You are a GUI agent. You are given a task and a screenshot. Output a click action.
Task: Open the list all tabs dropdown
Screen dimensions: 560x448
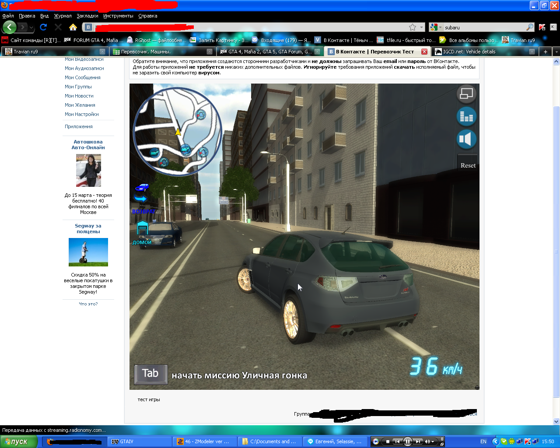click(x=556, y=52)
